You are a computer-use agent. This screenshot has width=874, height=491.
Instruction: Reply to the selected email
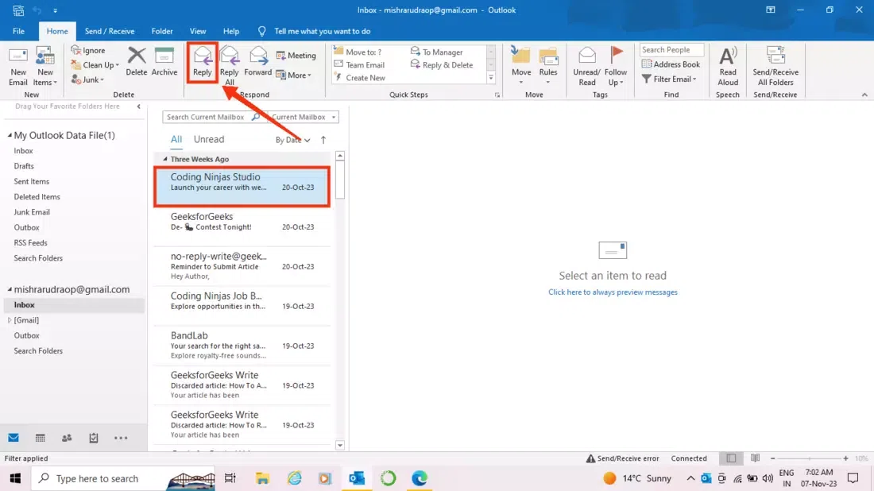click(203, 62)
